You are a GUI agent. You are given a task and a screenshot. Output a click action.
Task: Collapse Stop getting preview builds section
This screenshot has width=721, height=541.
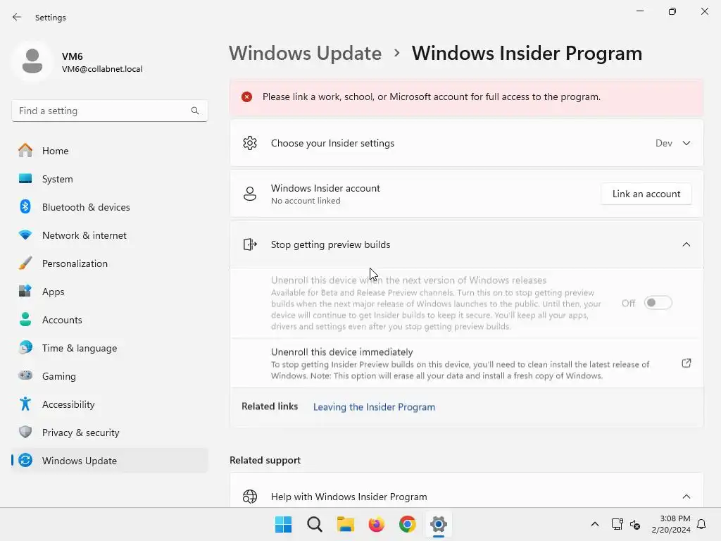tap(686, 244)
